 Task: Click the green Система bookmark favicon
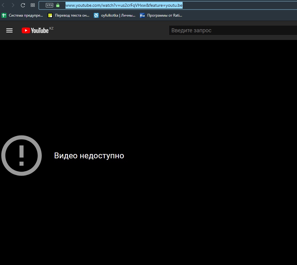[4, 15]
